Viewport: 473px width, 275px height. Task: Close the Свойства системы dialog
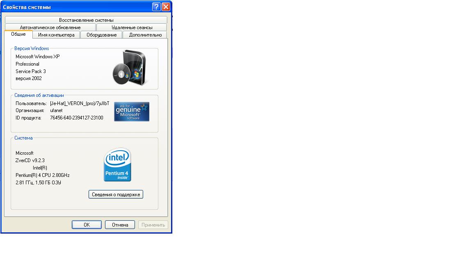click(166, 7)
